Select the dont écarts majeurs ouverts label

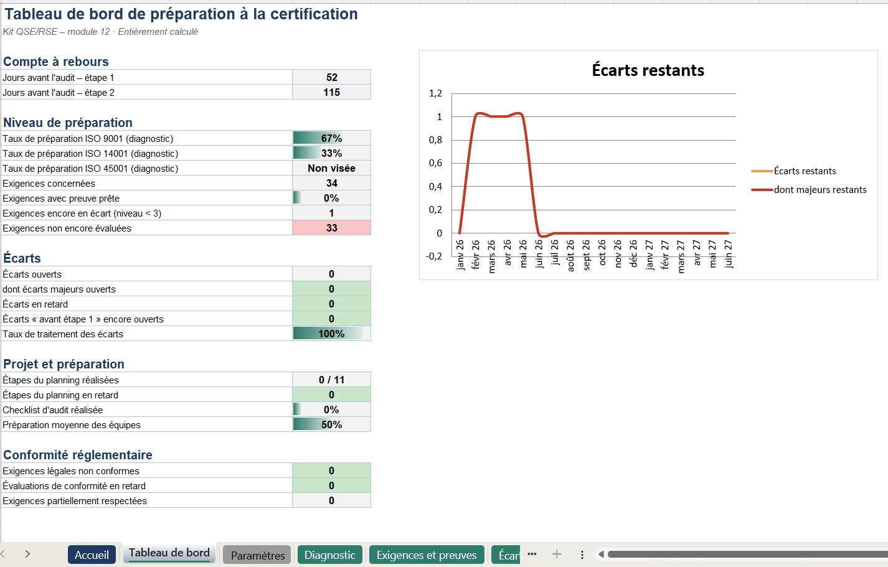pyautogui.click(x=59, y=289)
